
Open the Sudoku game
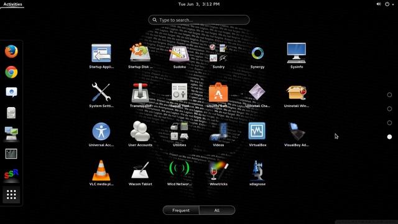179,54
